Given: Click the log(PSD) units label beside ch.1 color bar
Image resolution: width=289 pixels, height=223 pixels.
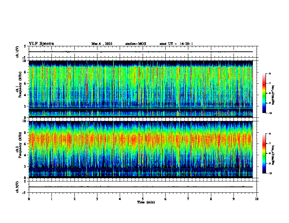Looking at the screenshot, I should click(x=273, y=95).
